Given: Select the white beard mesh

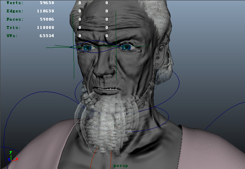Looking at the screenshot, I should [106, 121].
